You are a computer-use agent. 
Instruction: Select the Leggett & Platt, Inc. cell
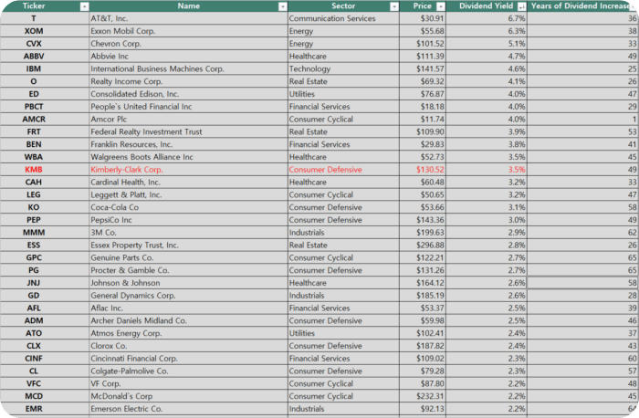[x=188, y=195]
